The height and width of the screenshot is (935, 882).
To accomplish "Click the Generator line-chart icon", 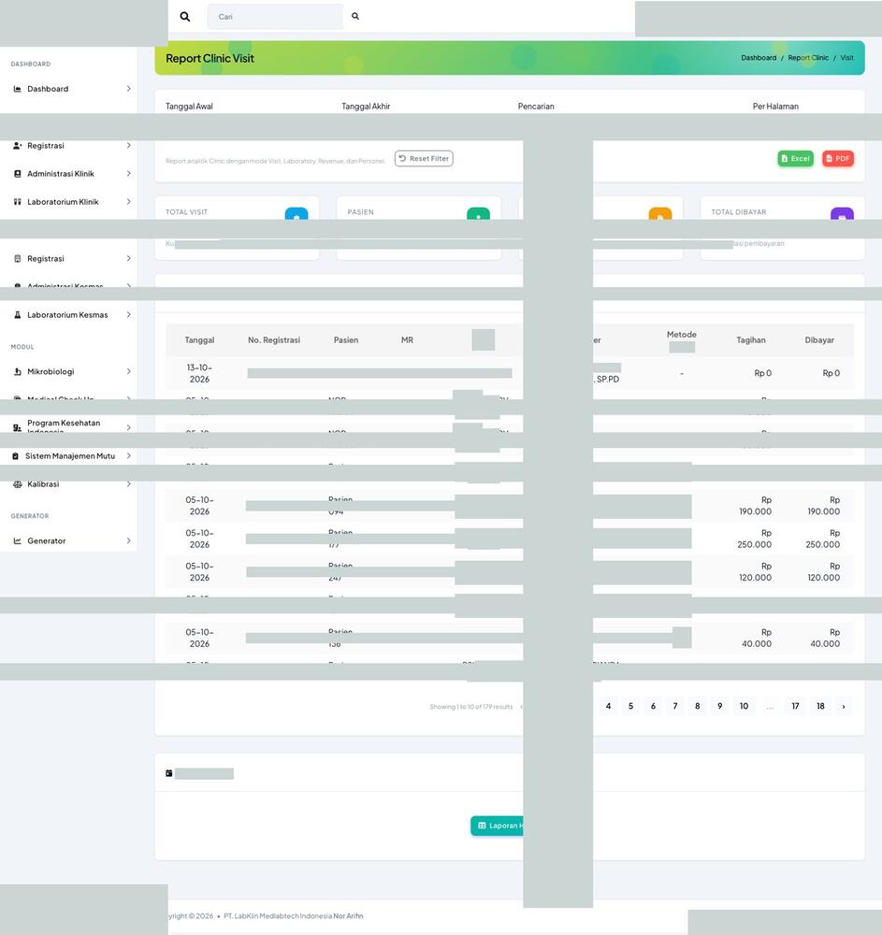I will [17, 540].
